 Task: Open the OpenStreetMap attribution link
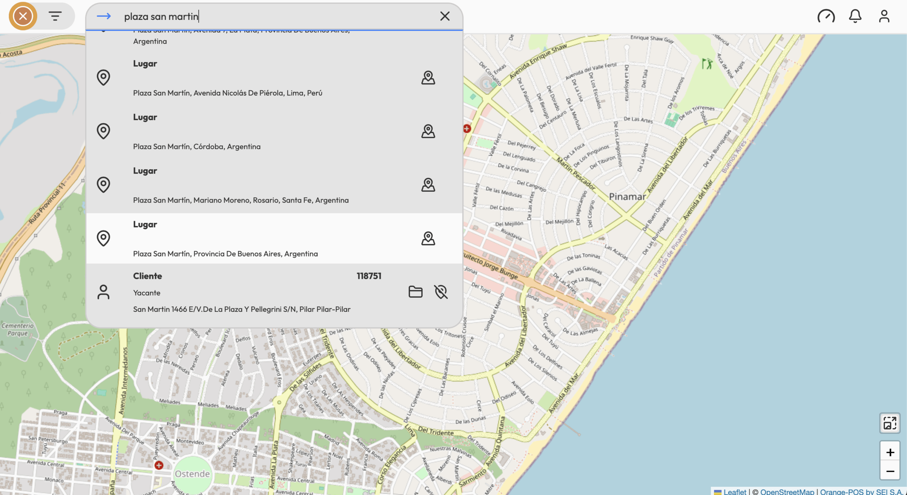pyautogui.click(x=787, y=491)
